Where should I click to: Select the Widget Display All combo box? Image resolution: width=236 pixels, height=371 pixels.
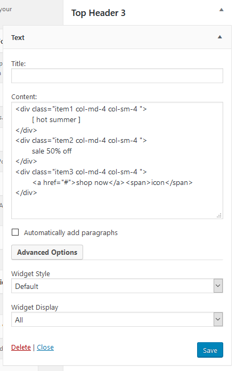pos(117,319)
